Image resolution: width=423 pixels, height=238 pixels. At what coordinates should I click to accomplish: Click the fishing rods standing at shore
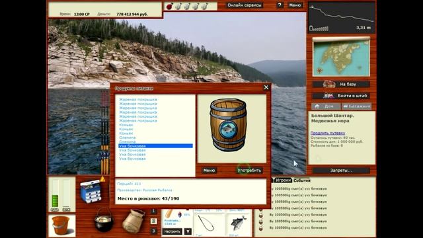pyautogui.click(x=104, y=132)
